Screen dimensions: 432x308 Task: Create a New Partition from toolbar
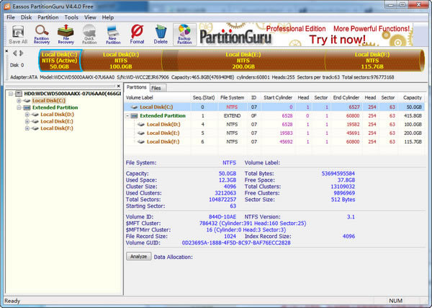pos(113,35)
